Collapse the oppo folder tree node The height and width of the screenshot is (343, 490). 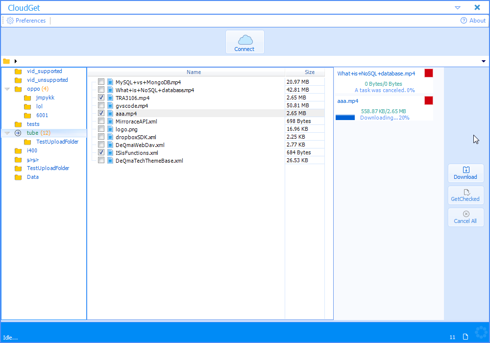click(x=7, y=89)
